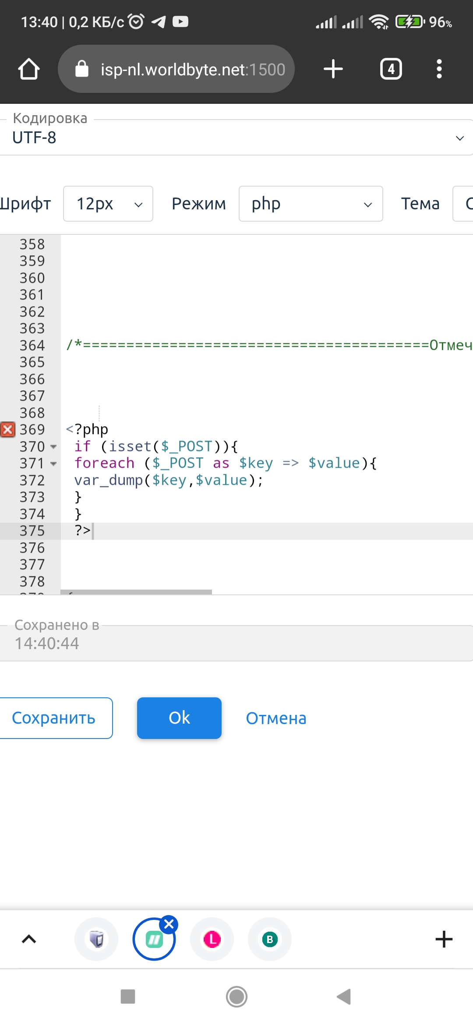Expand the bottom tab strip with the up chevron
473x1025 pixels.
pyautogui.click(x=29, y=939)
